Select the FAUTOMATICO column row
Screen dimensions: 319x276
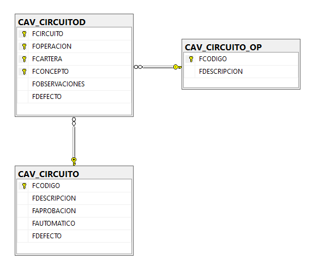click(x=74, y=224)
